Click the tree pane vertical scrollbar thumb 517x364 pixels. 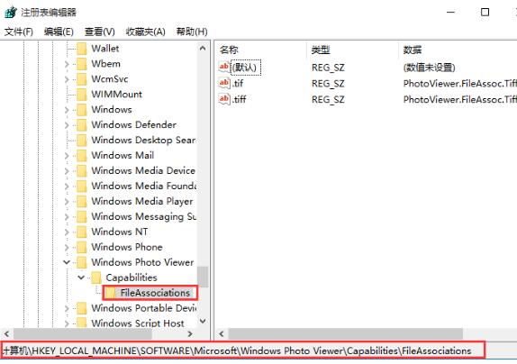tap(203, 277)
